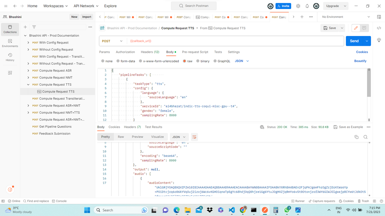The width and height of the screenshot is (385, 216).
Task: Open collection list options ellipsis
Action: pos(90,27)
